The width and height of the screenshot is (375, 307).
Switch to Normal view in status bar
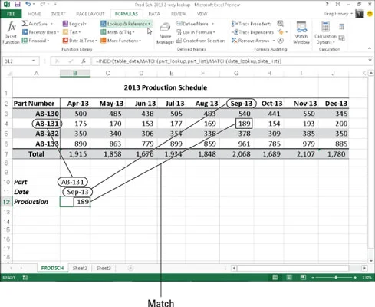[275, 277]
